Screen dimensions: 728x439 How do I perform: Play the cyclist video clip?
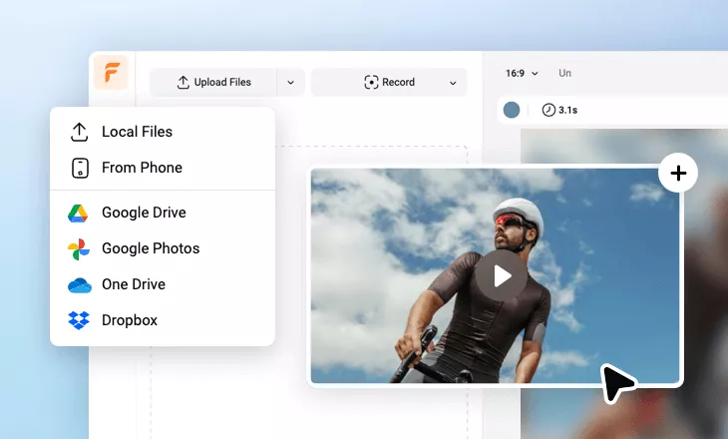click(501, 276)
